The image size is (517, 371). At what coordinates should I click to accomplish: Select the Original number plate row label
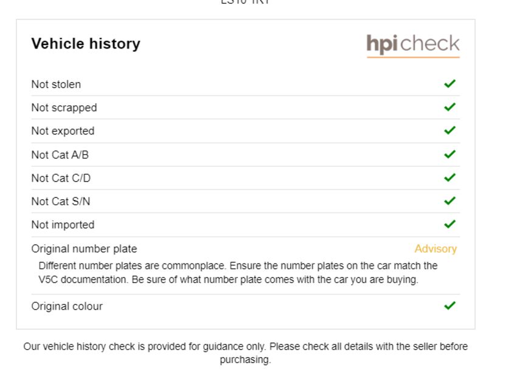point(84,249)
